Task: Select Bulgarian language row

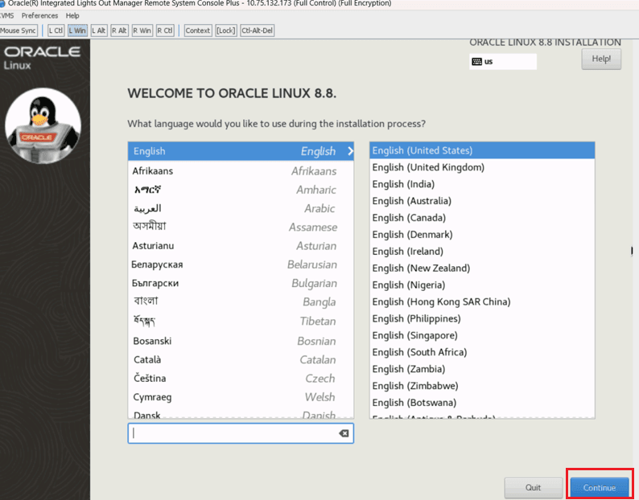Action: pyautogui.click(x=241, y=283)
